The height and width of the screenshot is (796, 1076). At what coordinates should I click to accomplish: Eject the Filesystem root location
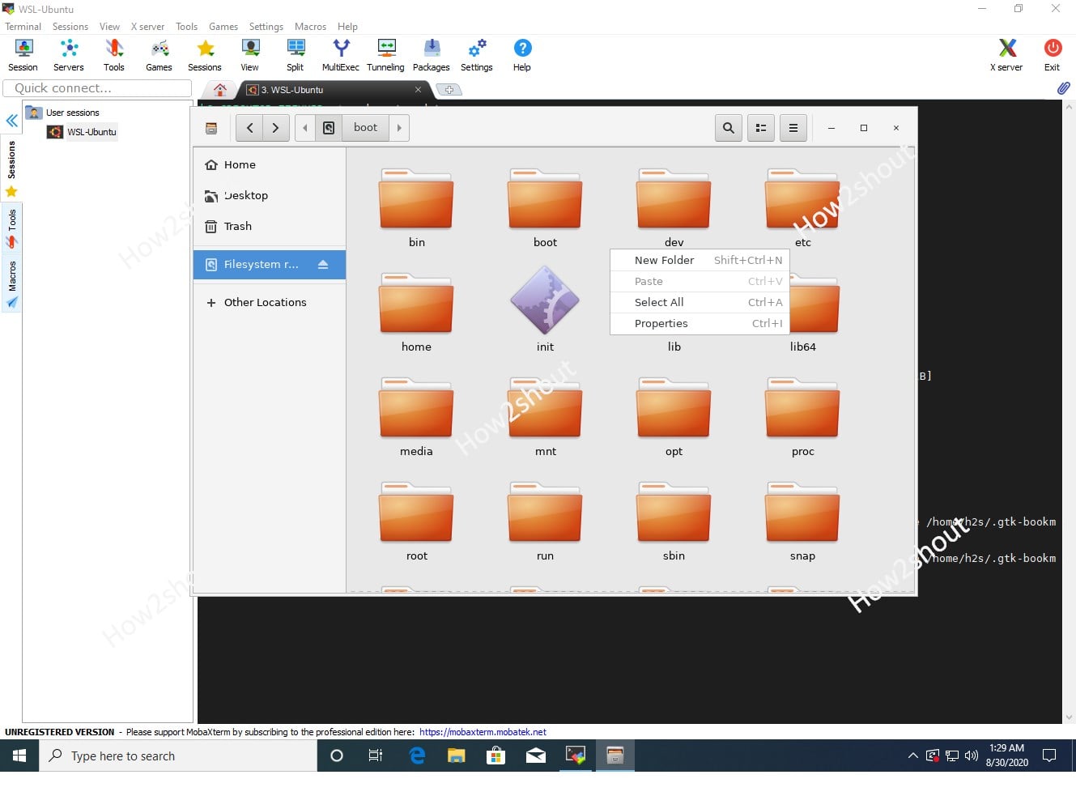point(324,264)
